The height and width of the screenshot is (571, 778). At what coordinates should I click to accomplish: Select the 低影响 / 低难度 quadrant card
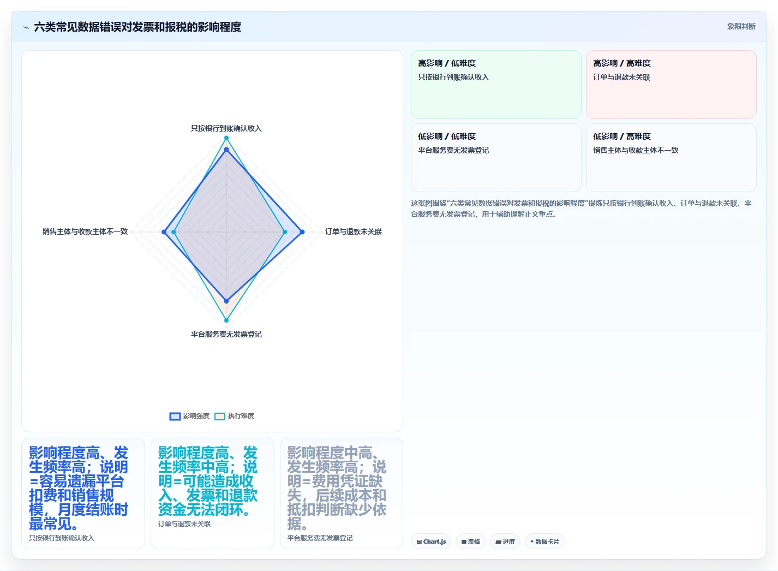click(496, 158)
